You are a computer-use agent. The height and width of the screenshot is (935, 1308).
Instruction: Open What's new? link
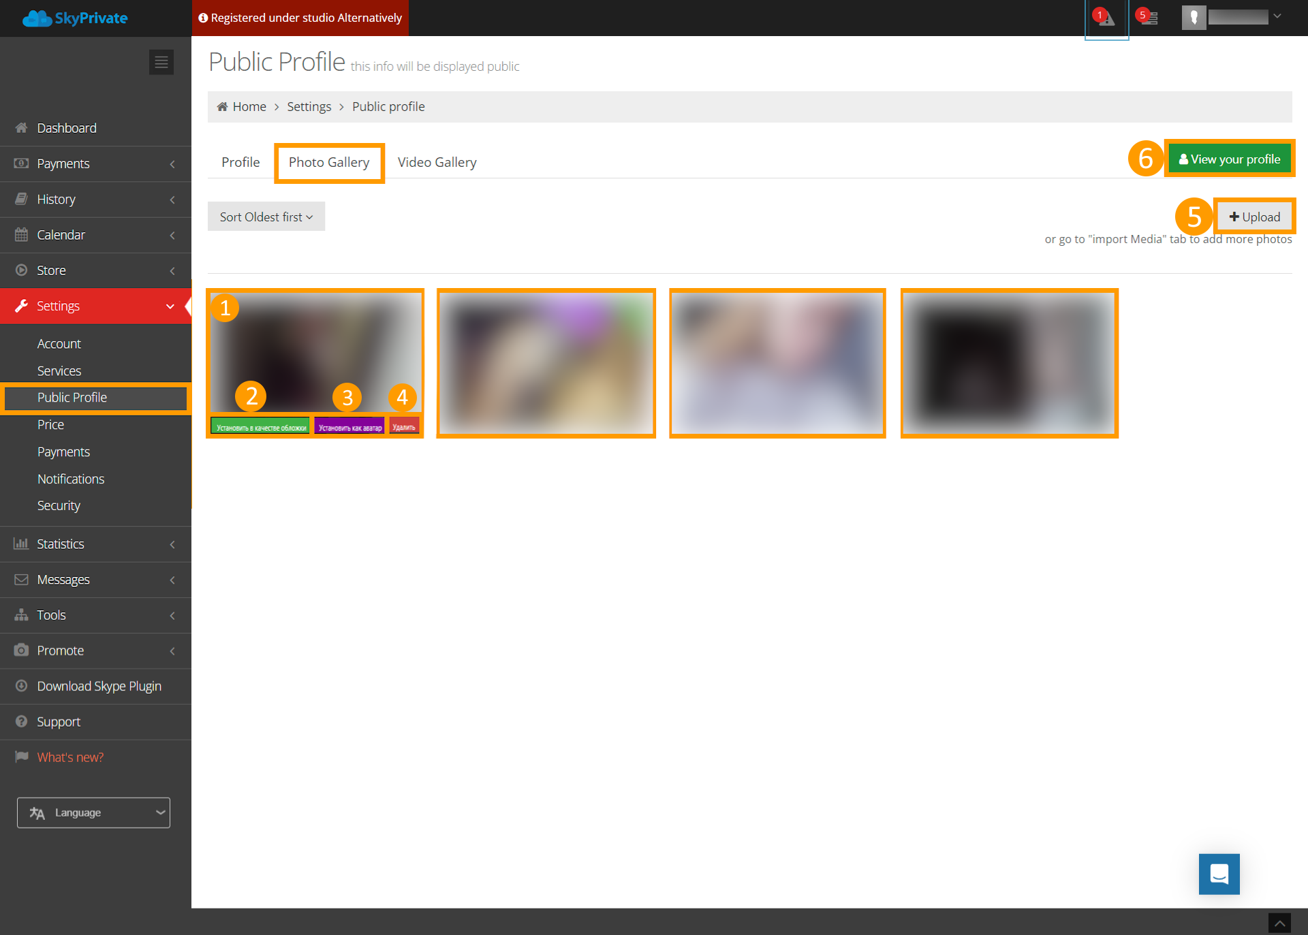[70, 757]
